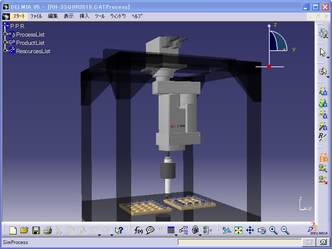
Task: Select the Fit All In icon
Action: click(x=238, y=230)
